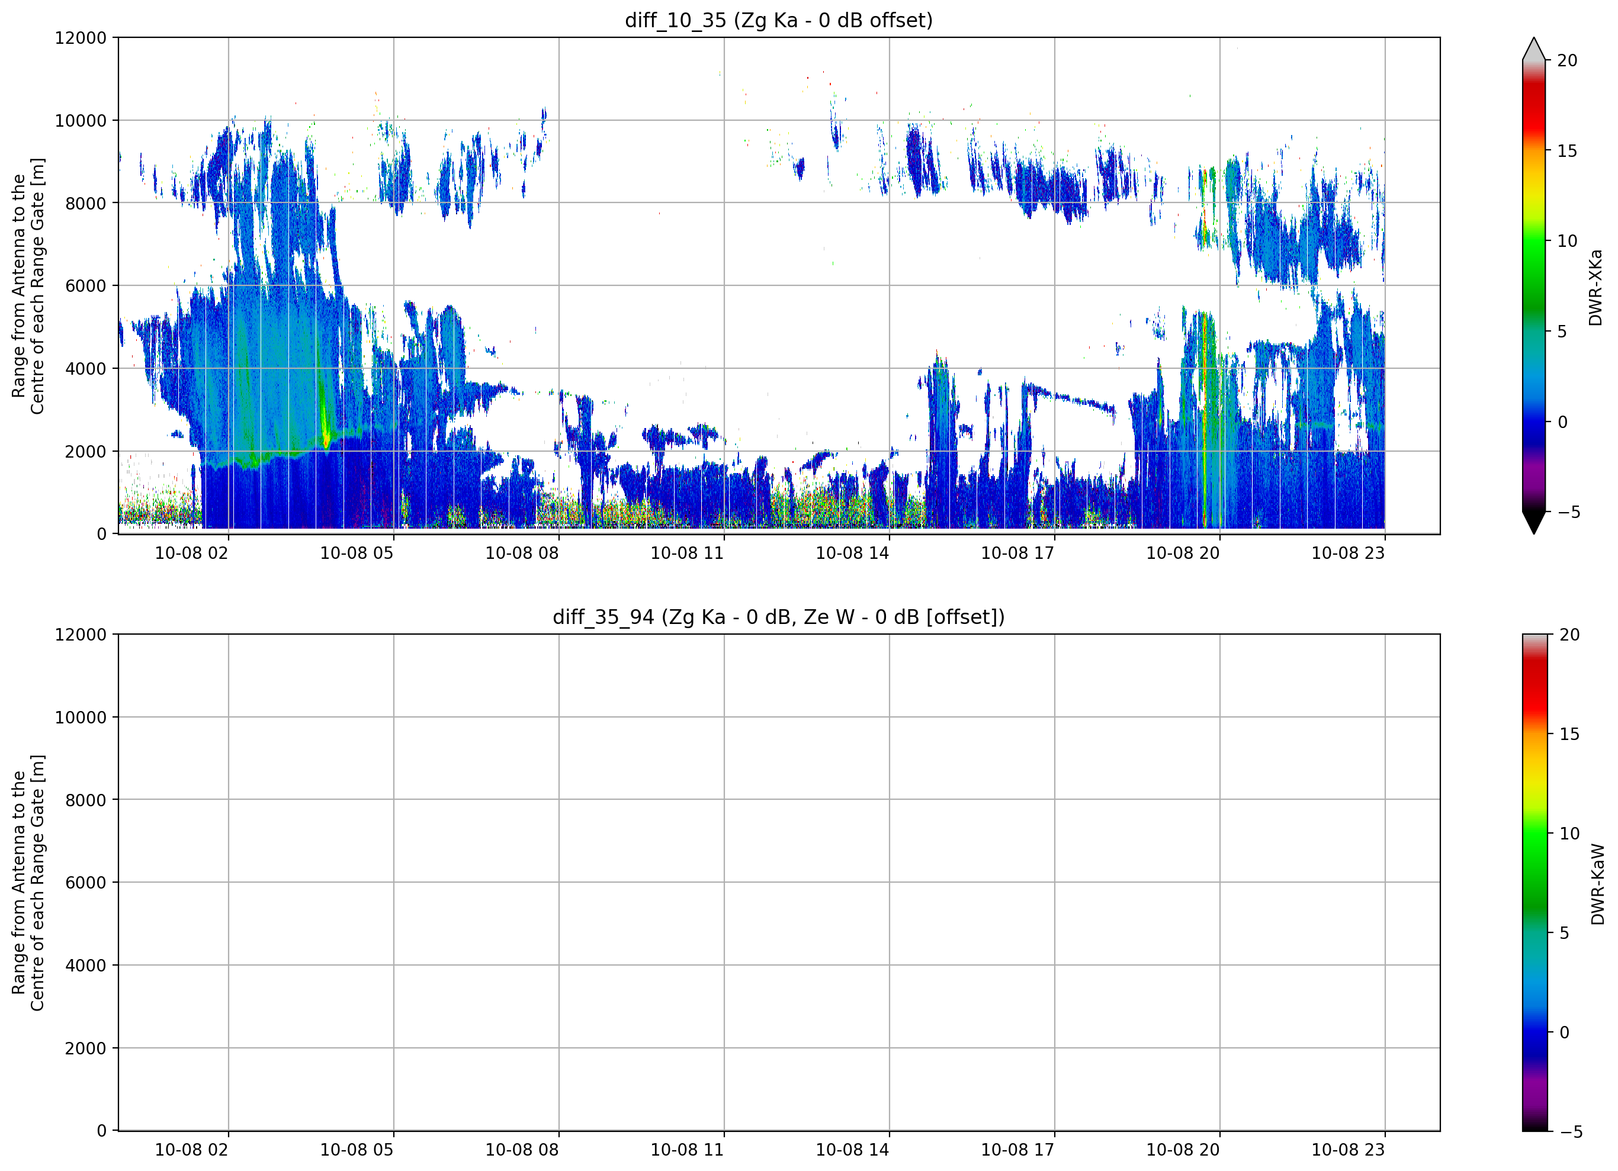Click '10-08 08' tick under the top plot
The height and width of the screenshot is (1171, 1618).
[x=522, y=553]
